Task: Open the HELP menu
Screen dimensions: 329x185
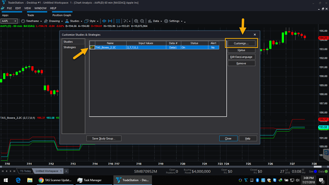Action: pos(53,8)
